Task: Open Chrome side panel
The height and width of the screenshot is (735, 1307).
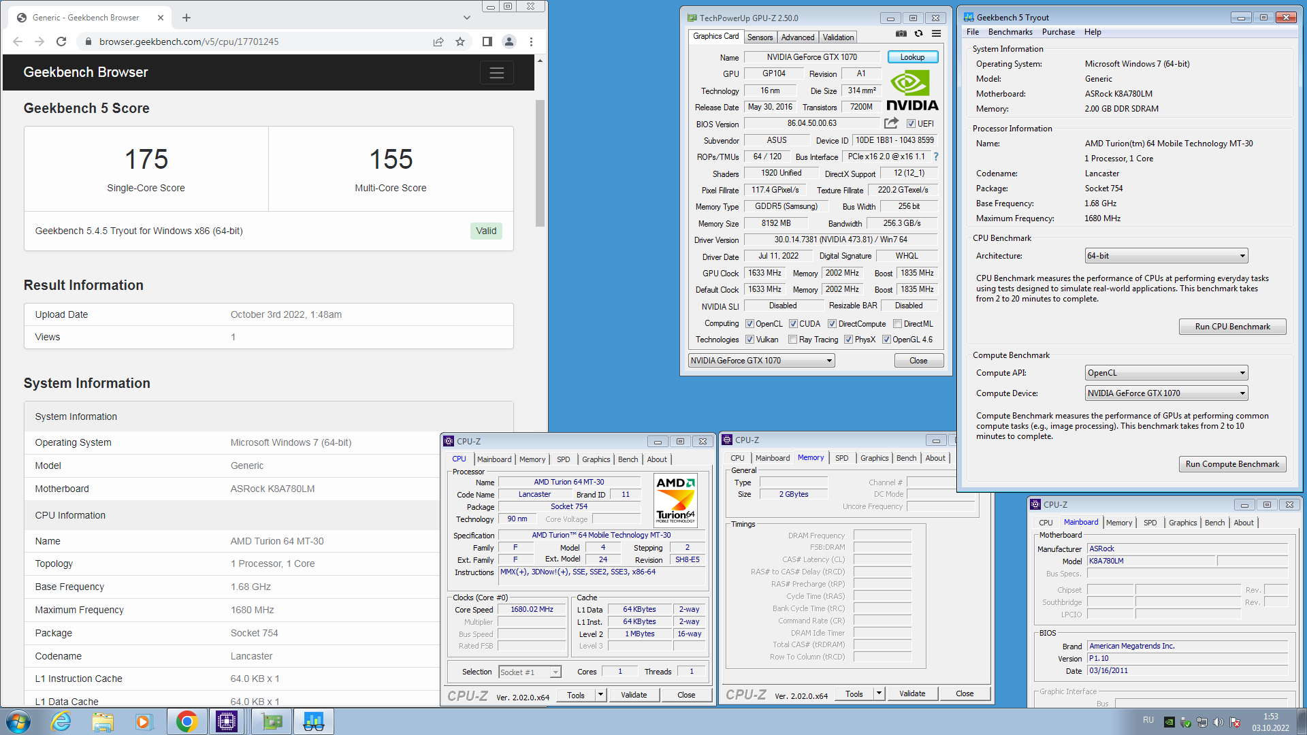Action: [x=487, y=42]
